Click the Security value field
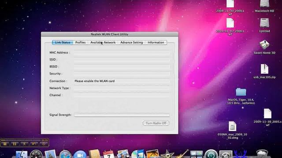 point(122,74)
